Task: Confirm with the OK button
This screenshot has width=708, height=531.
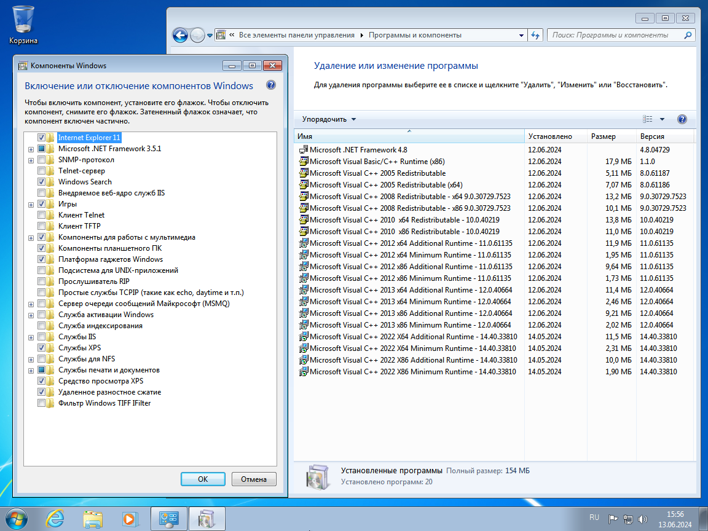Action: 203,479
